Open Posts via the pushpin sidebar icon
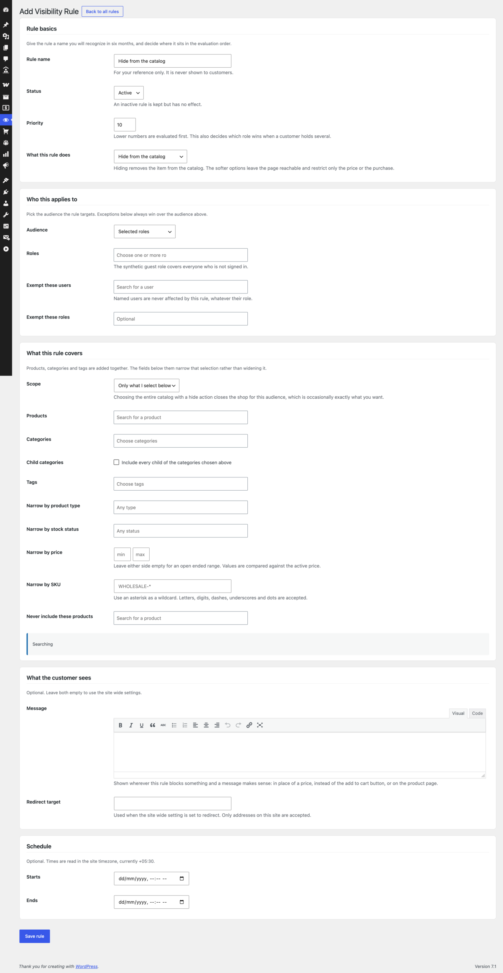The image size is (503, 973). (x=6, y=25)
